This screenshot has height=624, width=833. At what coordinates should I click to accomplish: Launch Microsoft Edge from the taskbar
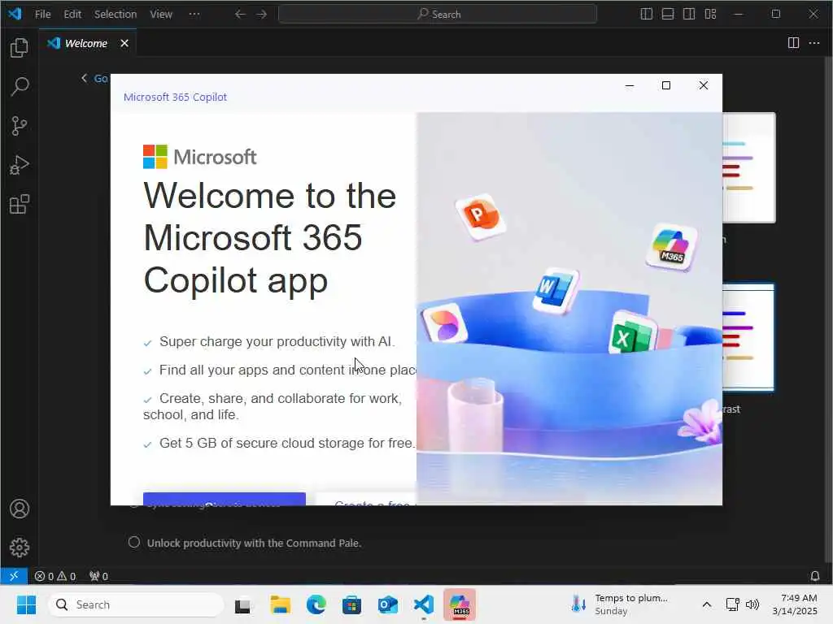(x=316, y=604)
